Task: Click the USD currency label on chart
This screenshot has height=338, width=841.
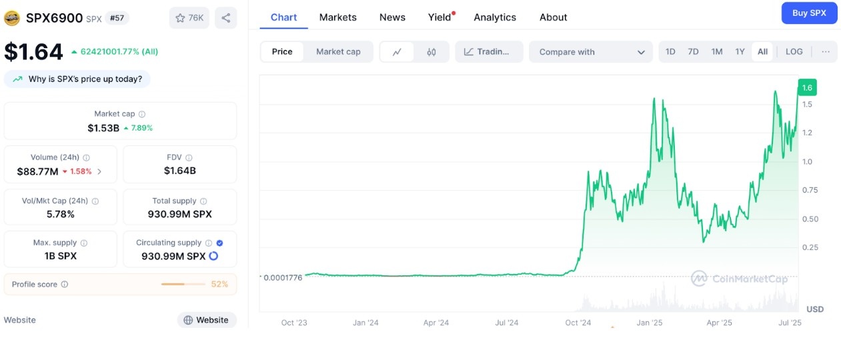Action: [815, 309]
